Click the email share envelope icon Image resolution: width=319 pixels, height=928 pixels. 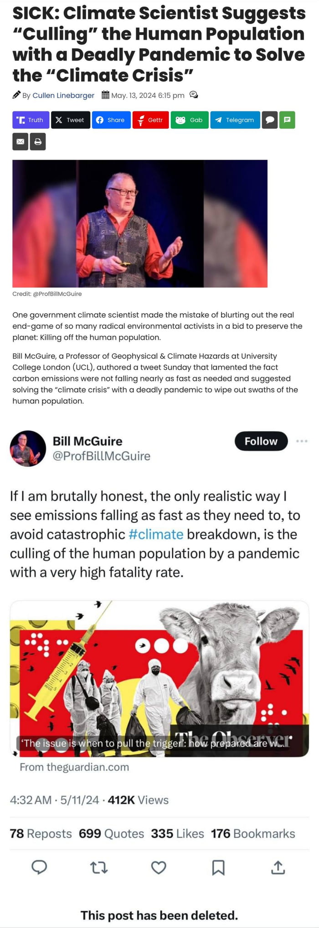[20, 142]
